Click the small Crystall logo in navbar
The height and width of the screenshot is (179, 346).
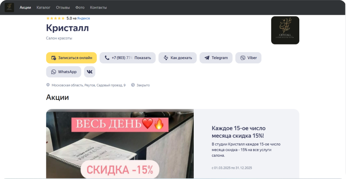pos(9,7)
